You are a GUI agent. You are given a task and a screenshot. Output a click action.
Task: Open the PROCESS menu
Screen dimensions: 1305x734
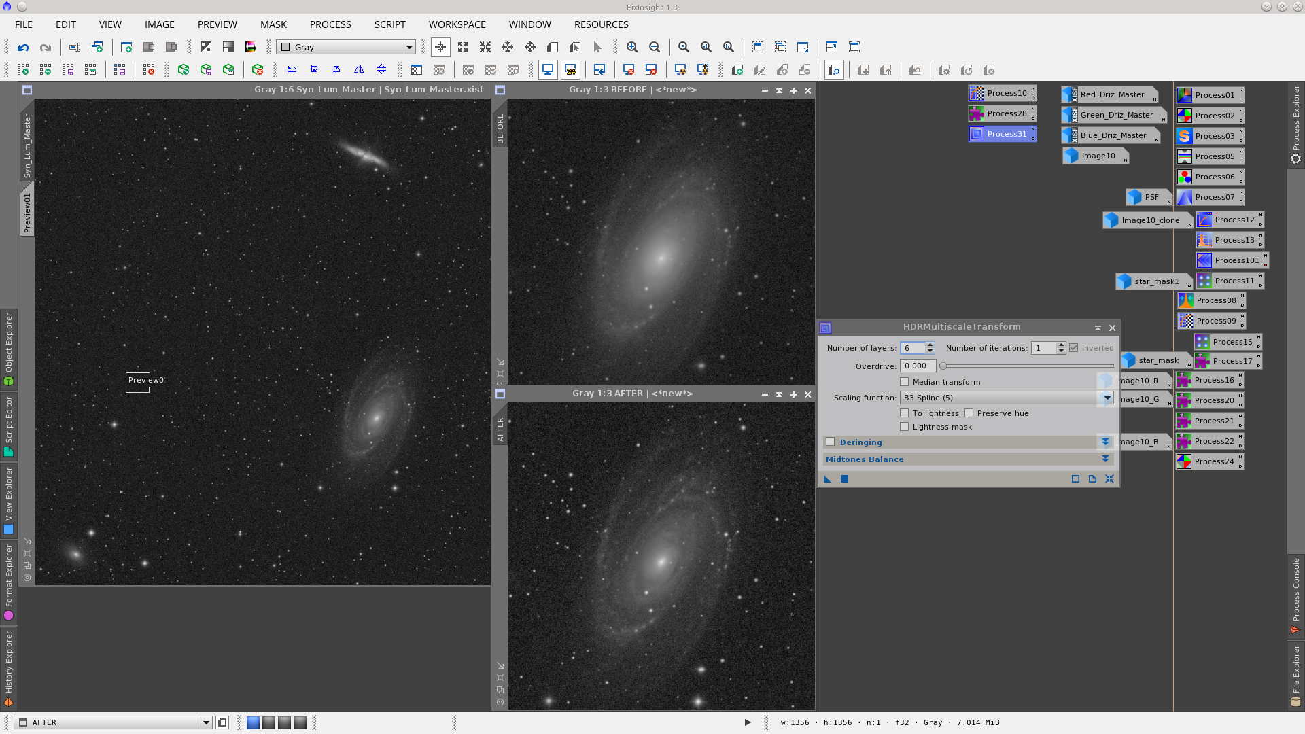(330, 24)
